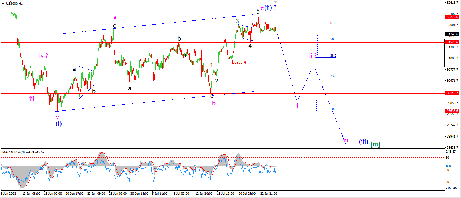
Task: Click the 23.6 Fibonacci level label
Action: pos(333,76)
